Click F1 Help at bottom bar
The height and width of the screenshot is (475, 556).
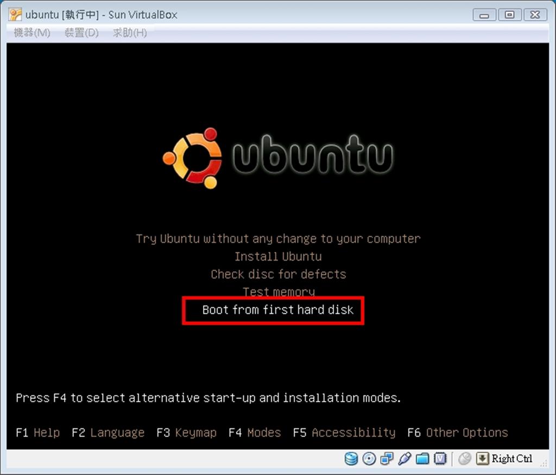click(x=38, y=433)
